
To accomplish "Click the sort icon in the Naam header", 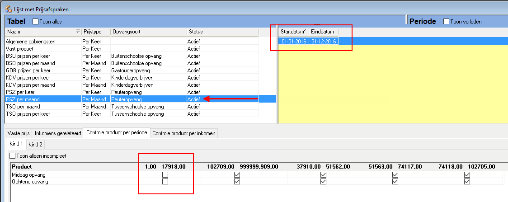I will (x=78, y=32).
